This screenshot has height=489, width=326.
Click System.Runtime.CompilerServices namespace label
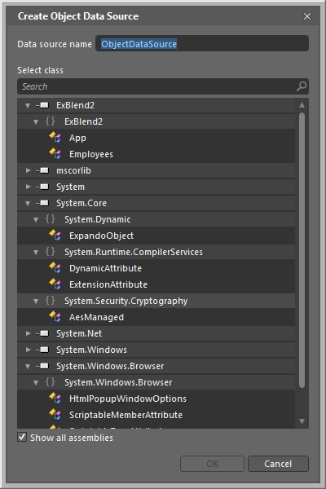click(x=134, y=252)
